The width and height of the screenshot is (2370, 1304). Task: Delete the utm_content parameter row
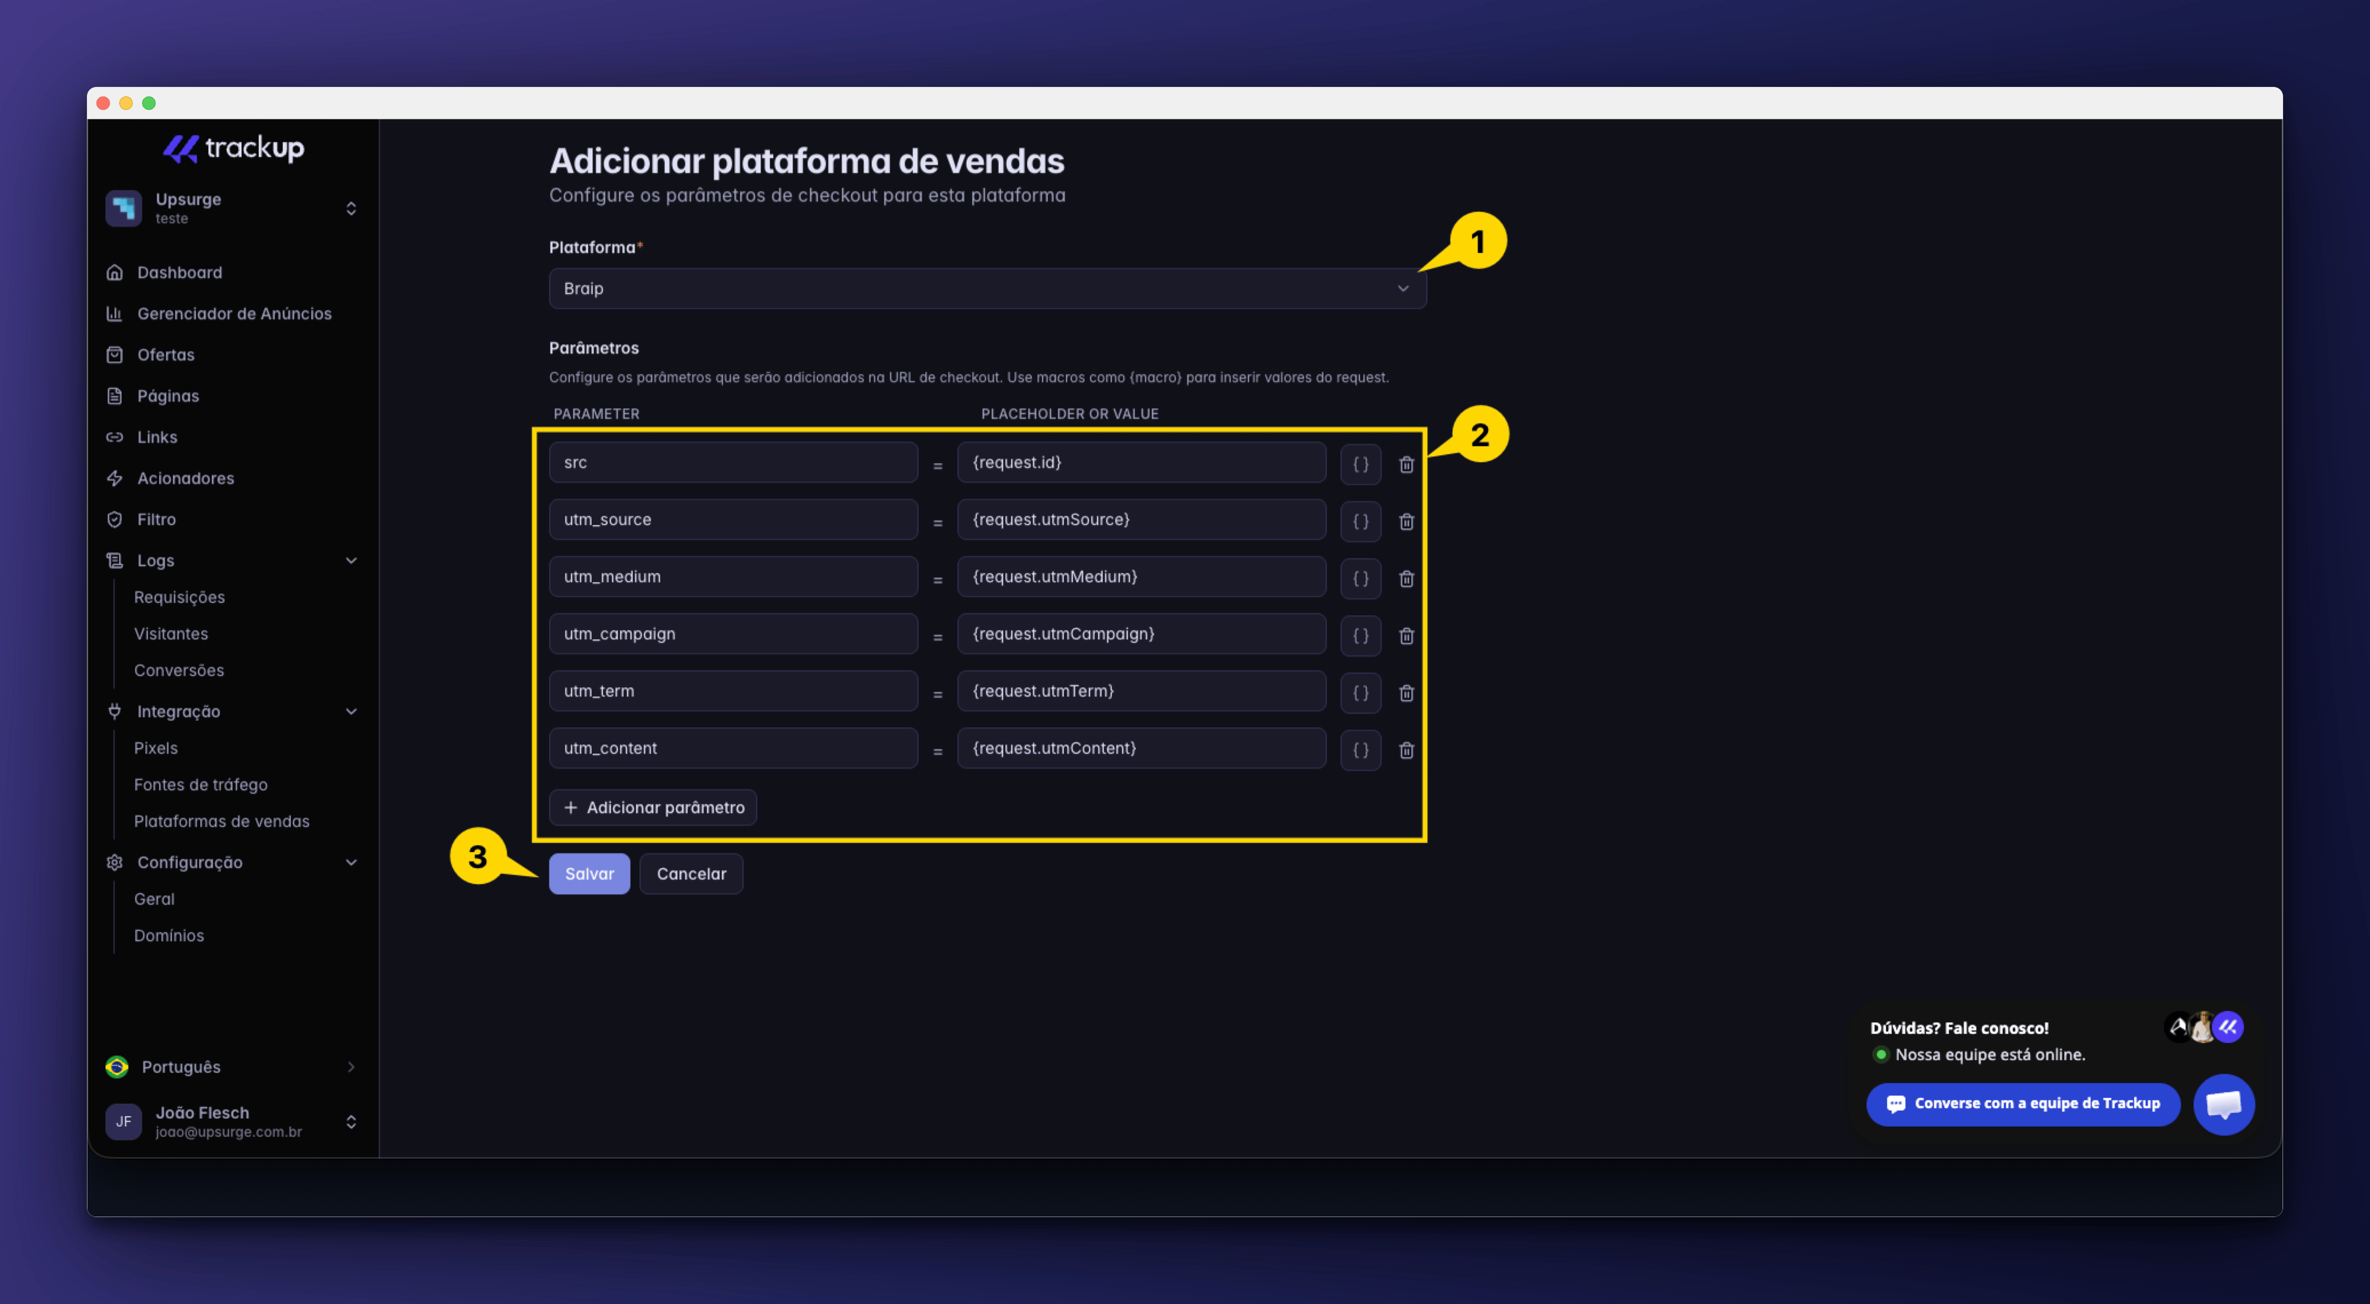click(1406, 749)
